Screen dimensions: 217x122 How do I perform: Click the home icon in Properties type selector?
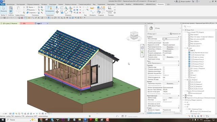click(151, 28)
